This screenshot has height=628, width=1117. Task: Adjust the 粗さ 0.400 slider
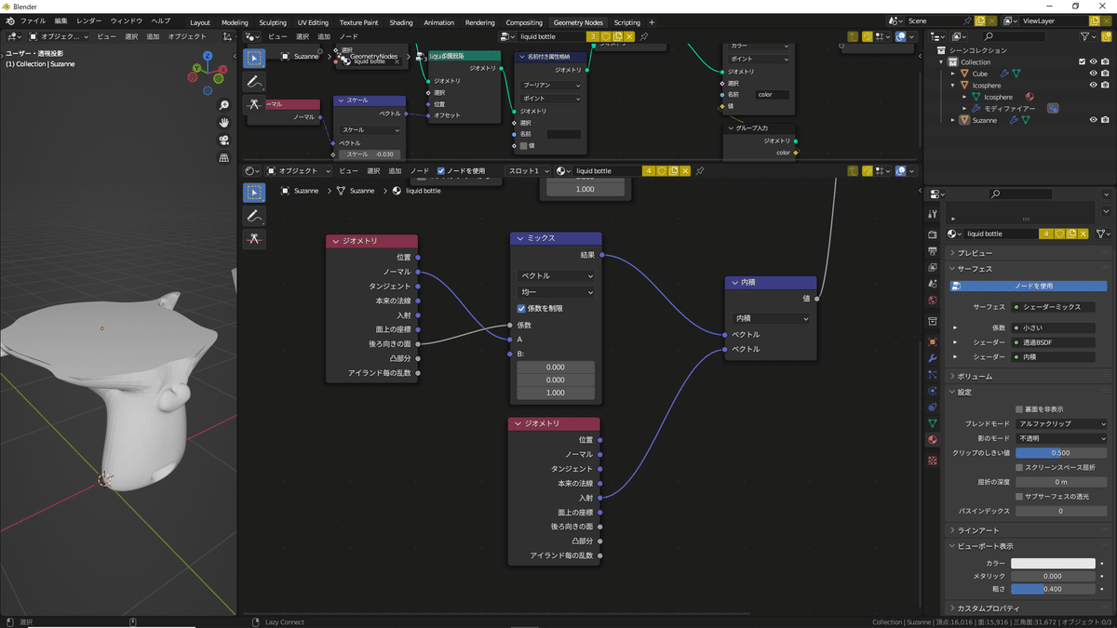tap(1053, 589)
